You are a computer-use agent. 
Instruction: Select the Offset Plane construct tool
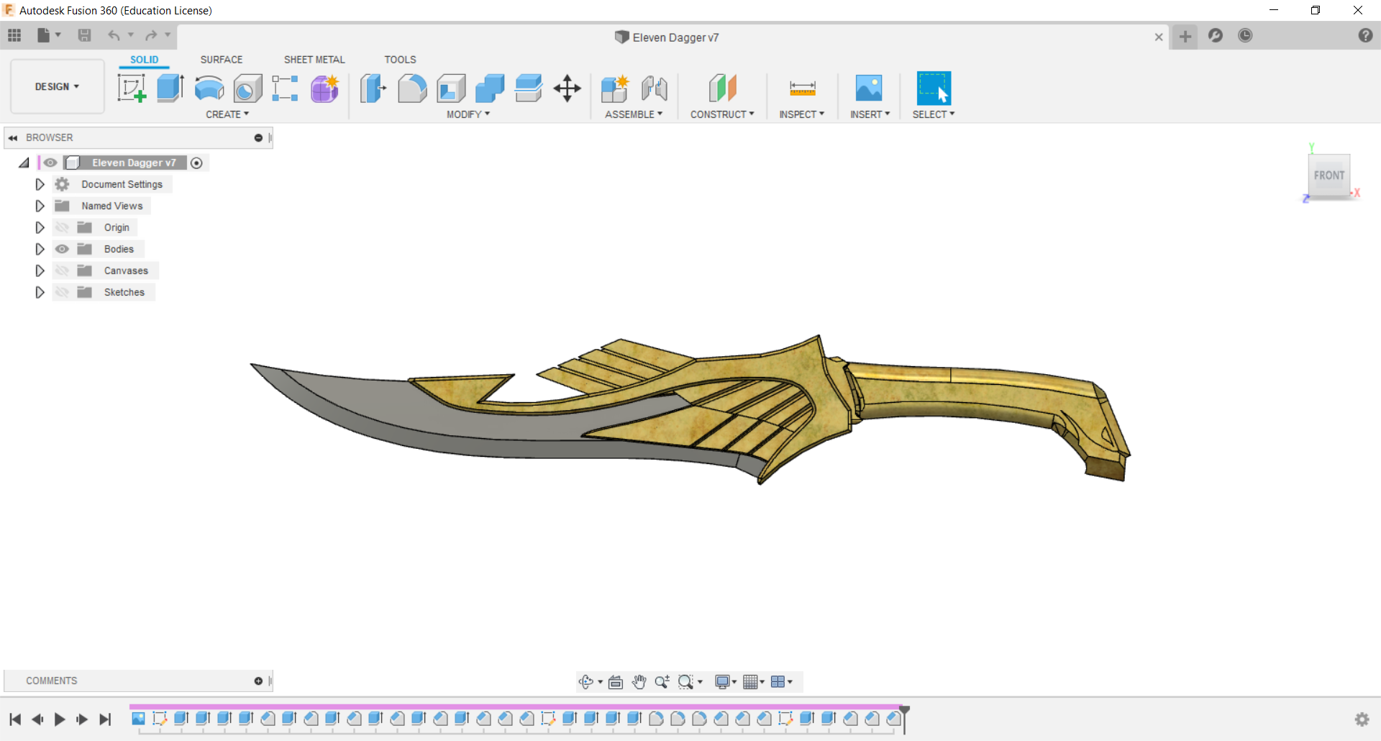coord(723,88)
